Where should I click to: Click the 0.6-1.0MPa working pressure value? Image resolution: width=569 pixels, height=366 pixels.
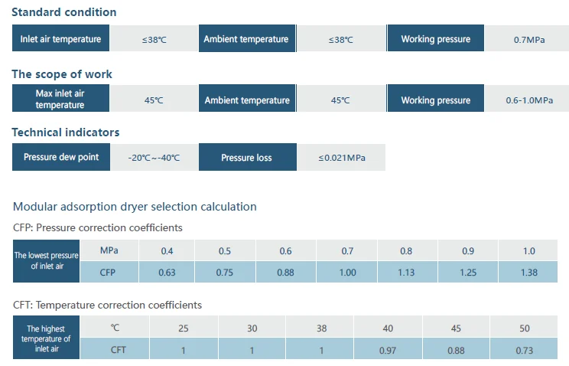pos(528,100)
